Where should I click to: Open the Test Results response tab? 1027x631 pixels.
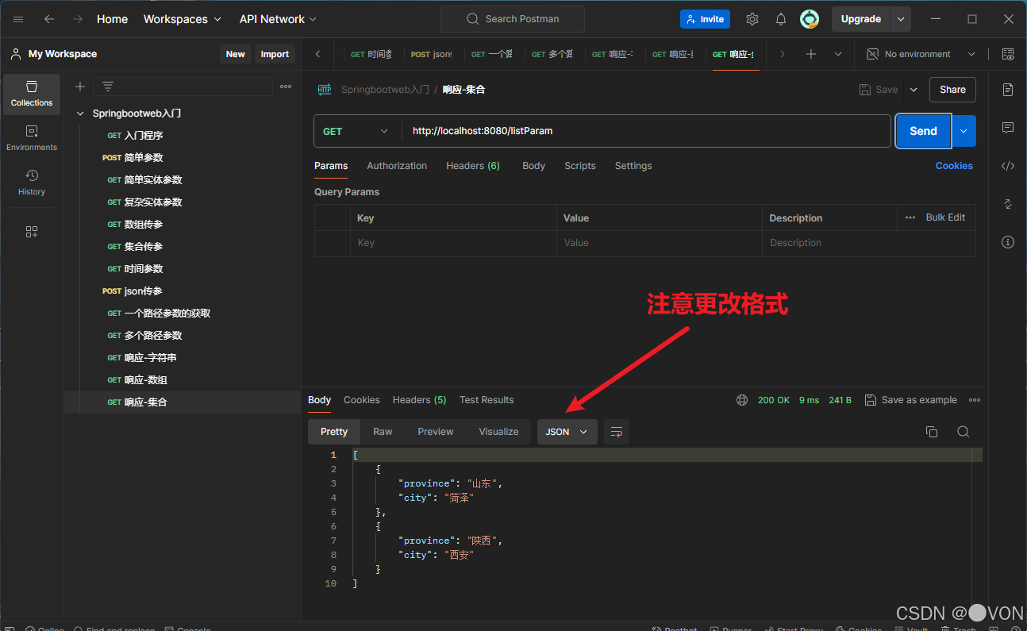click(x=487, y=400)
